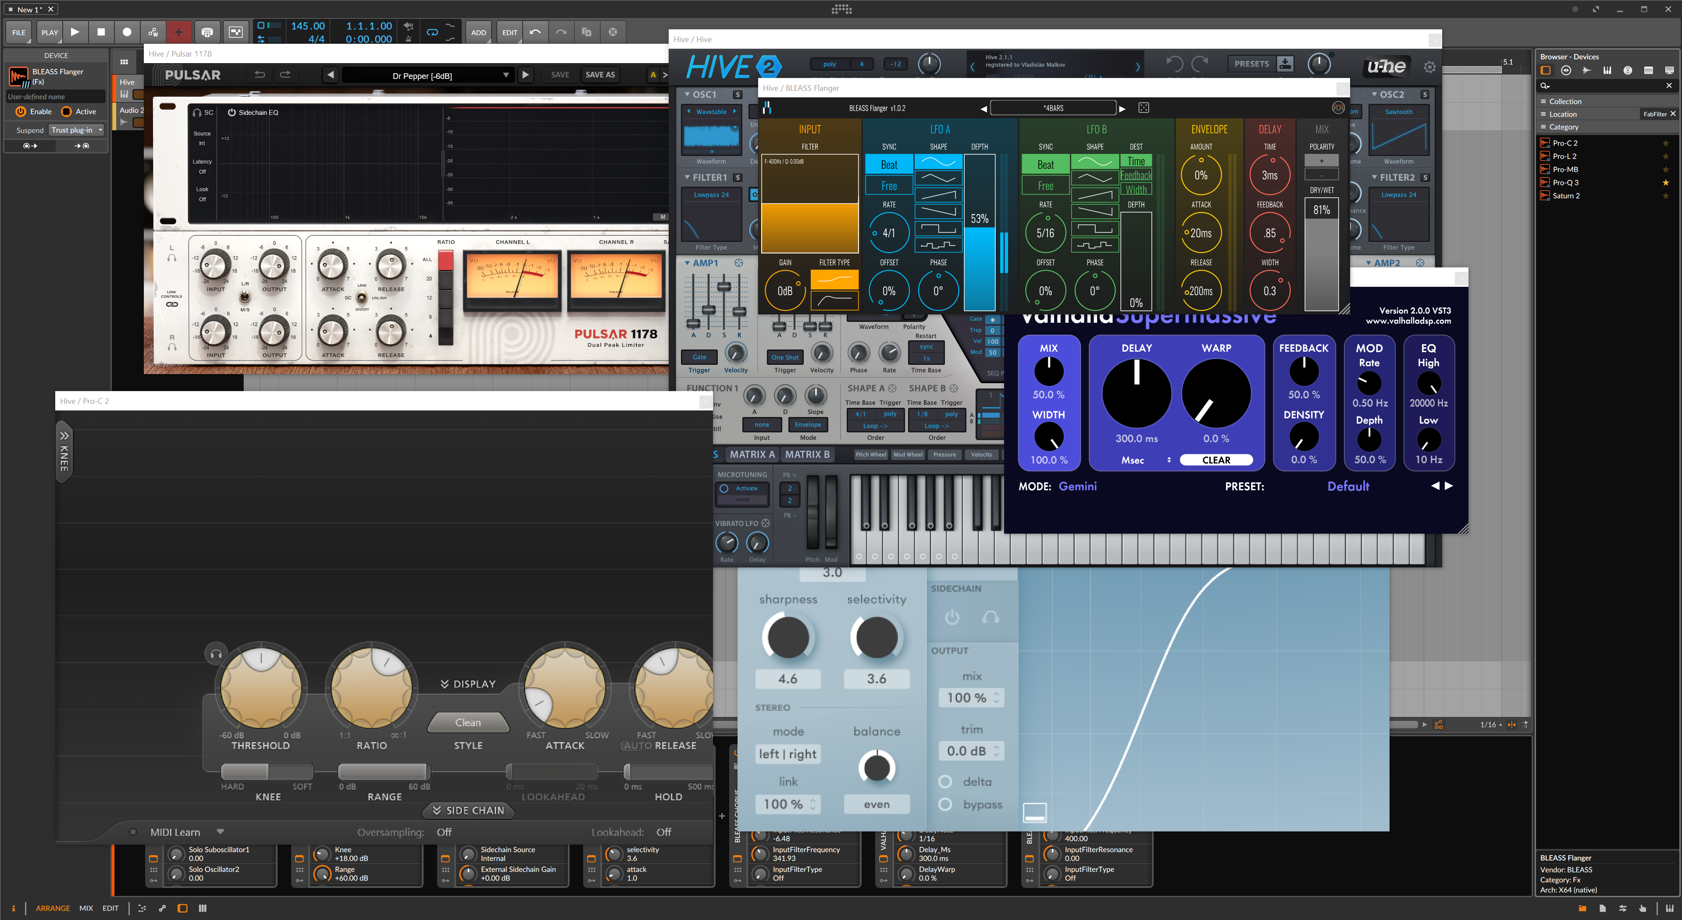Start transport with the play triangle button

pyautogui.click(x=75, y=31)
